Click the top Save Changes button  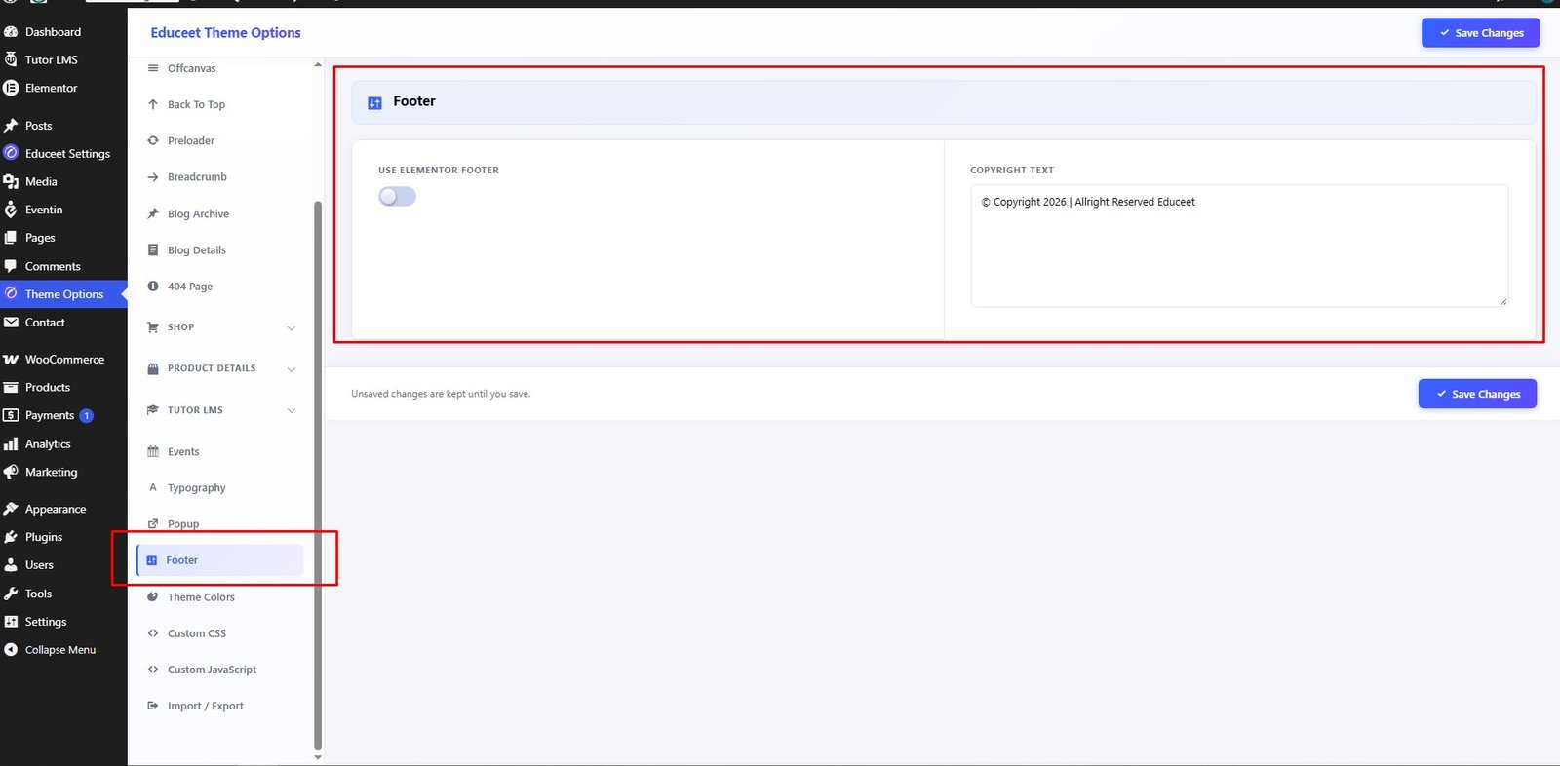pyautogui.click(x=1481, y=33)
